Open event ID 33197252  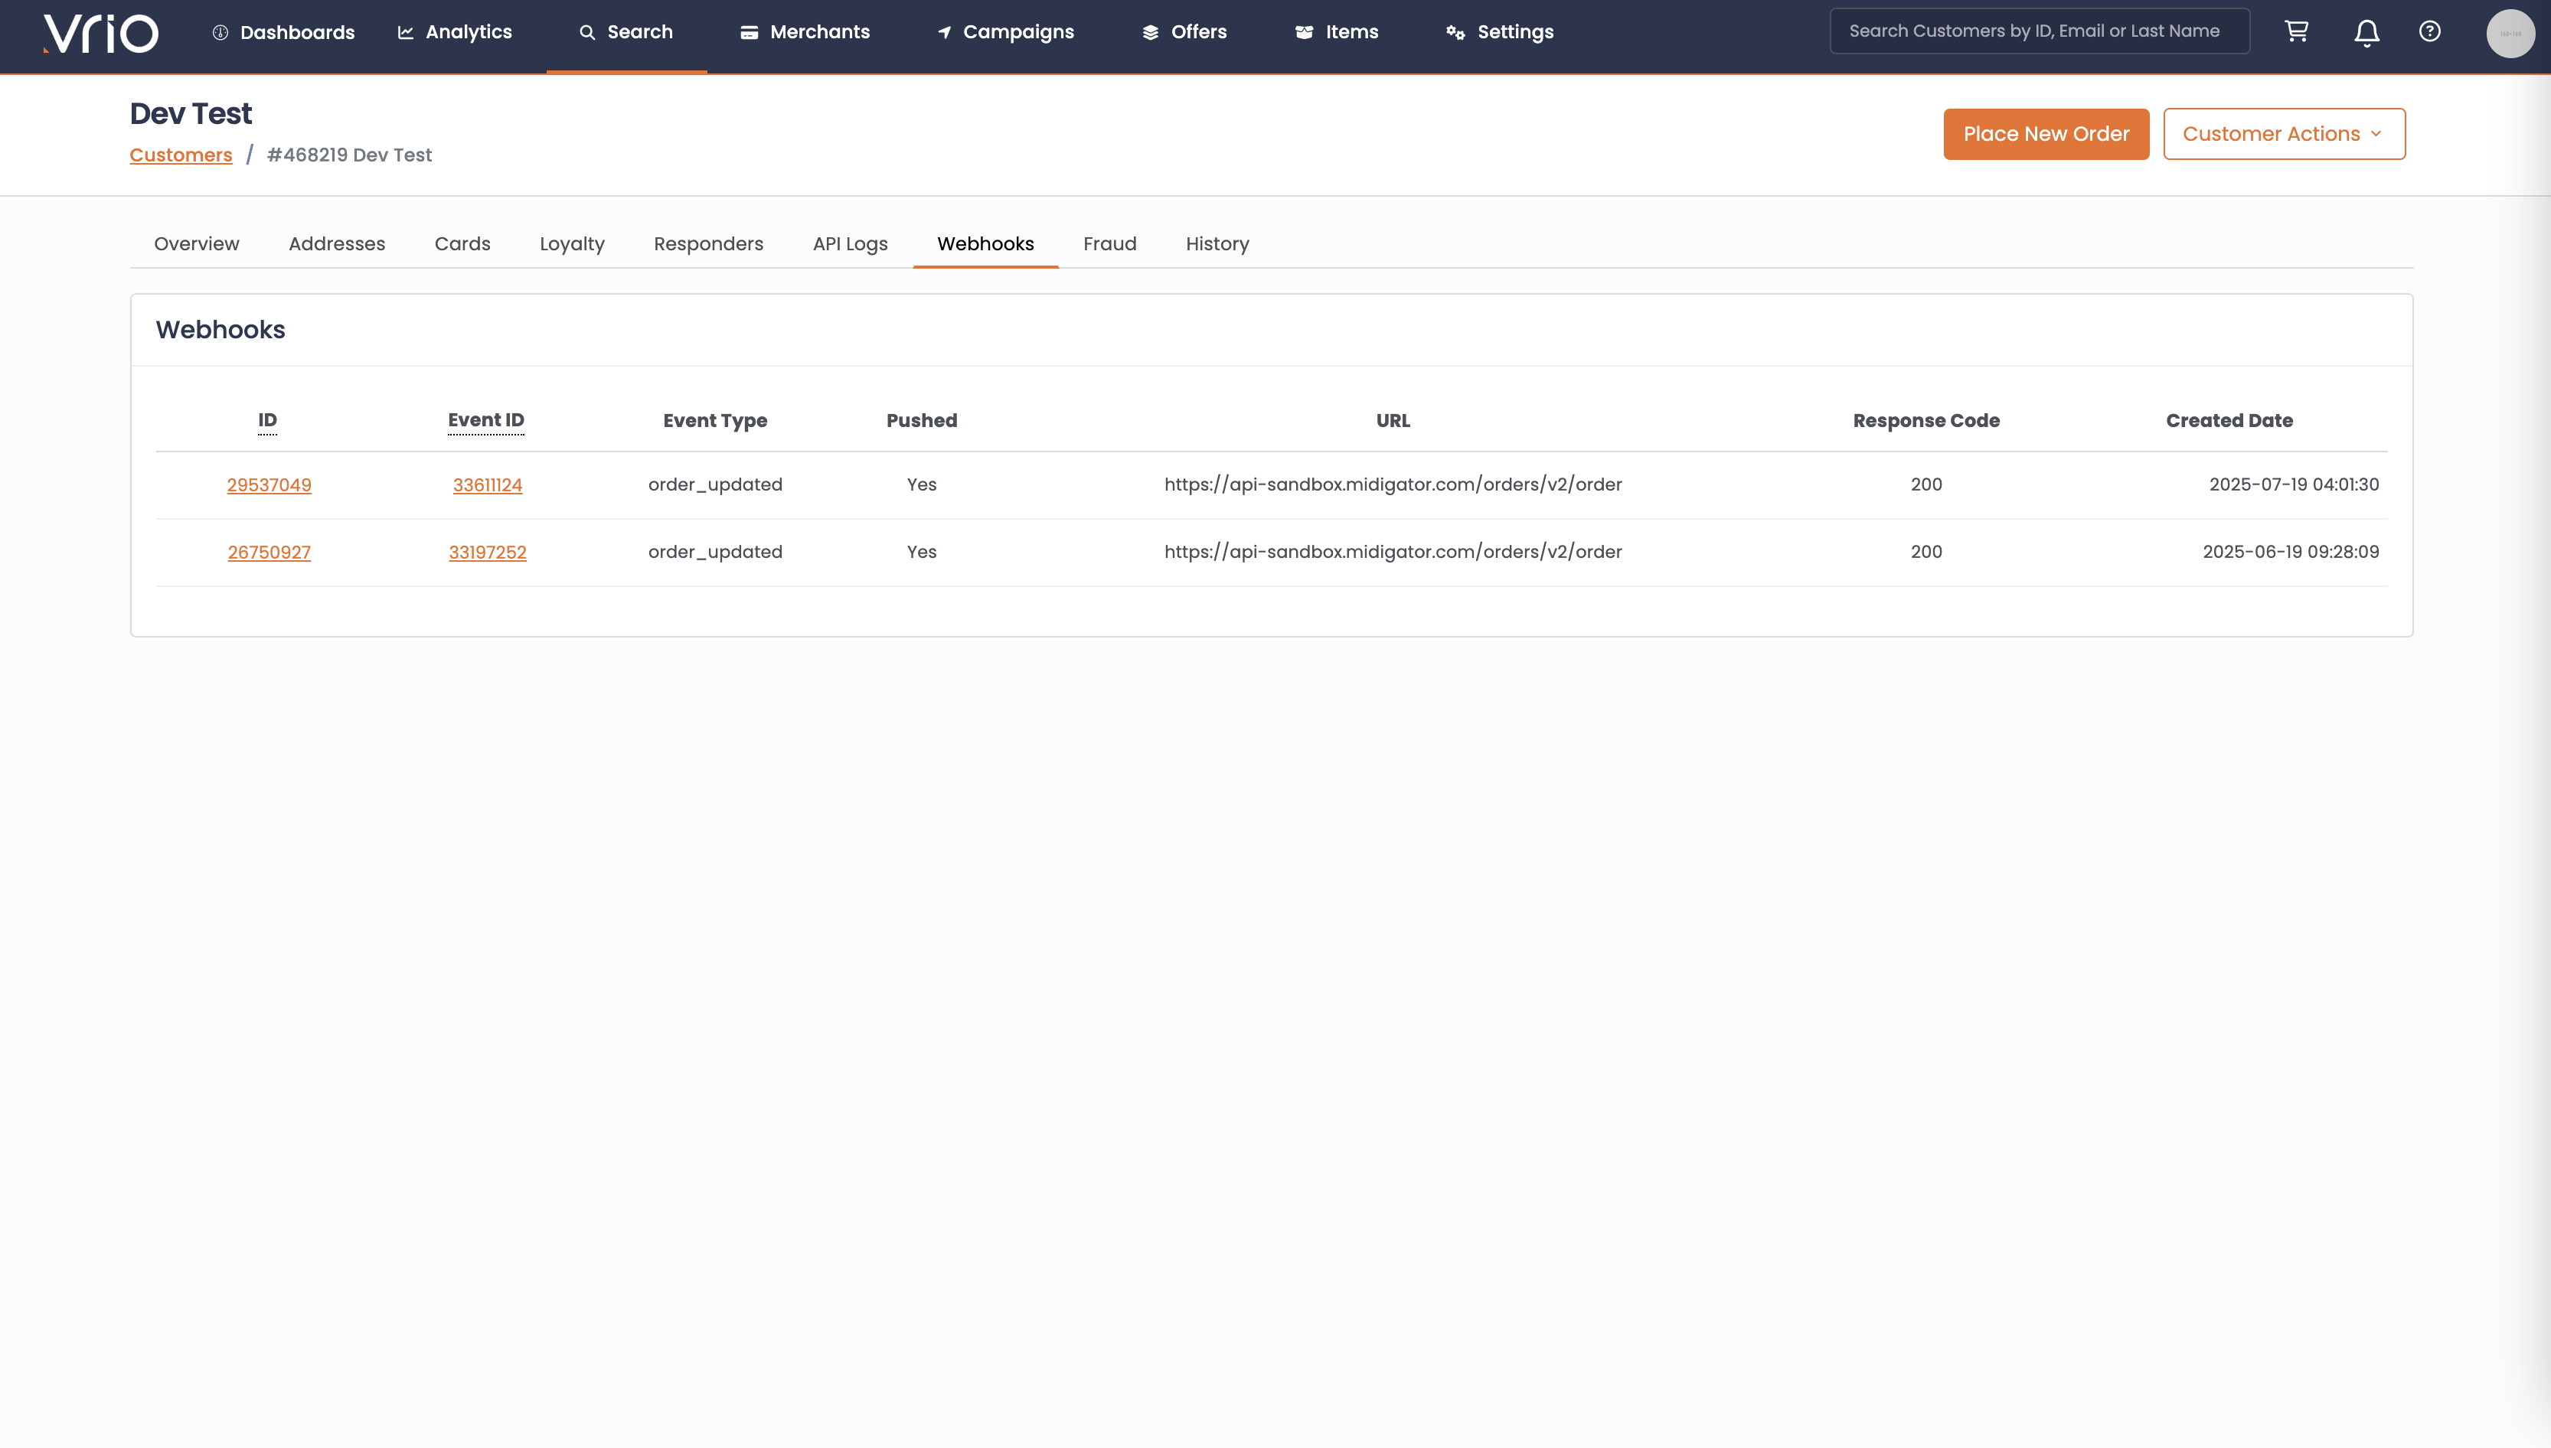coord(488,553)
